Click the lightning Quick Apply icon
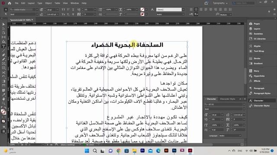Screen dimensions: 277x155 pyautogui.click(x=269, y=12)
